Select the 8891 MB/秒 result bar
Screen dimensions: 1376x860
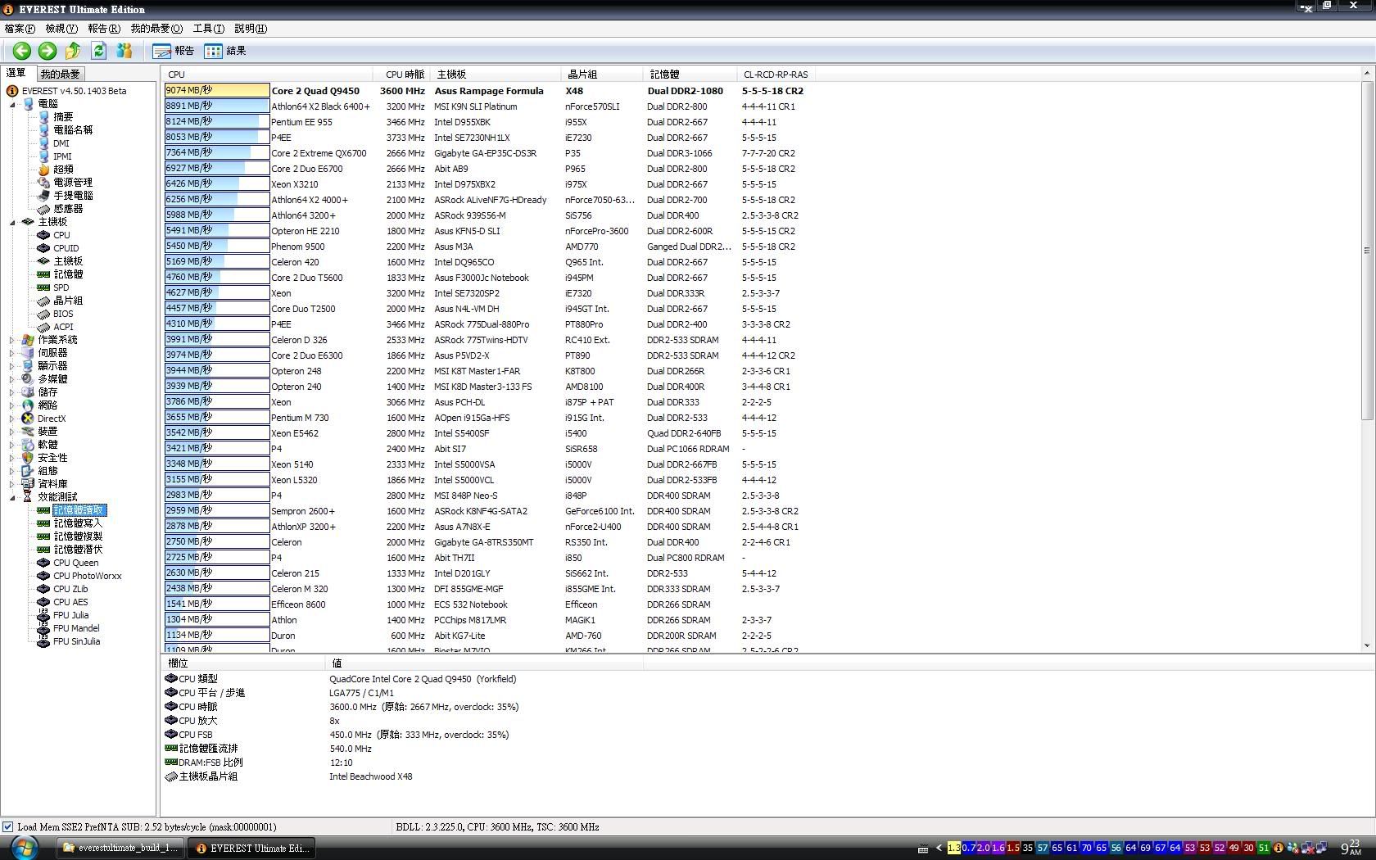click(217, 106)
